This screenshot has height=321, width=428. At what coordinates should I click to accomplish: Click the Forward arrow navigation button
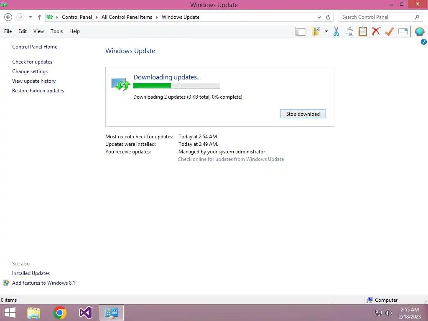click(x=20, y=17)
